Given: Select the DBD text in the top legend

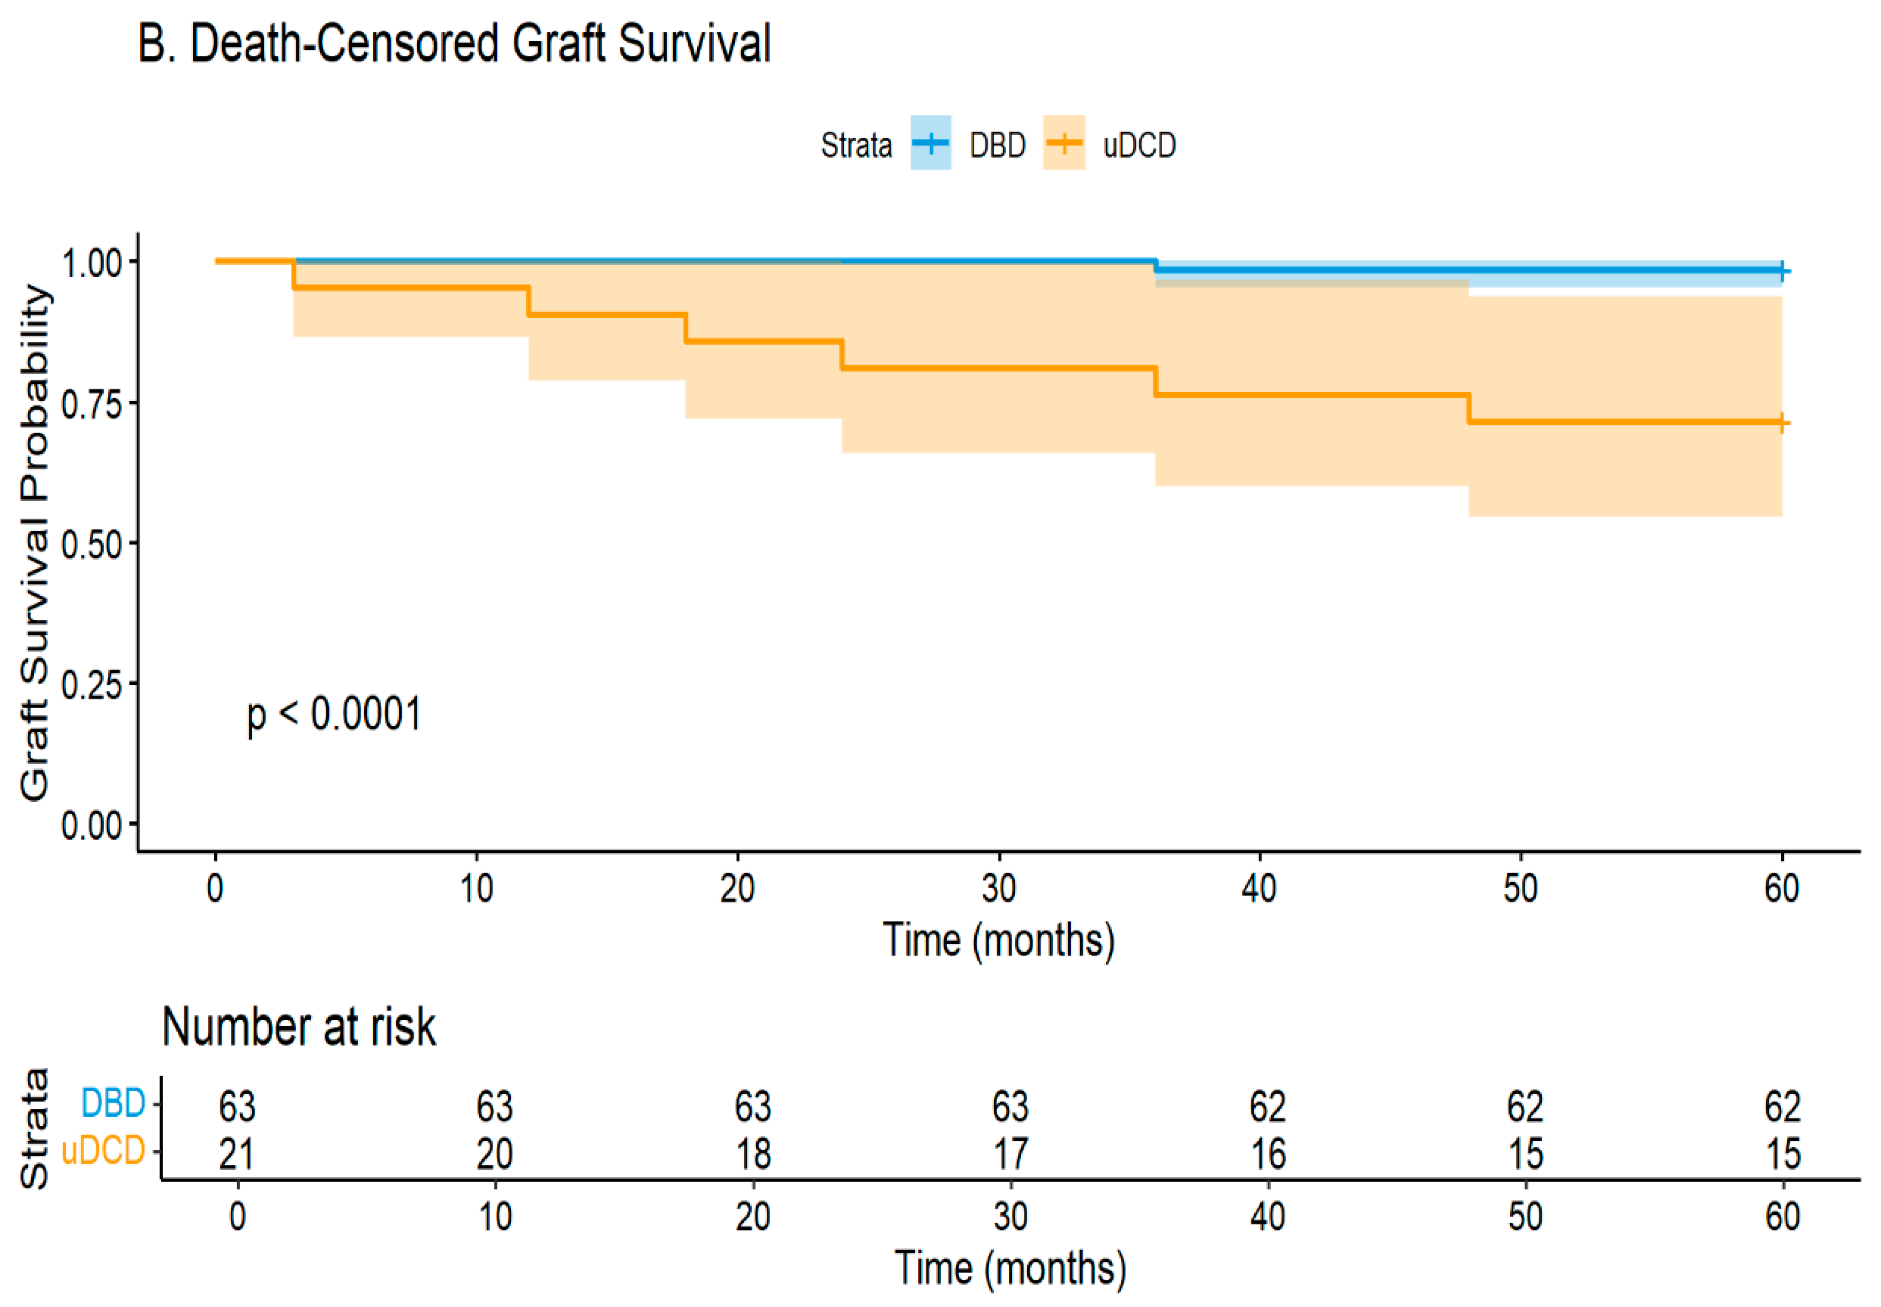Looking at the screenshot, I should click(998, 145).
